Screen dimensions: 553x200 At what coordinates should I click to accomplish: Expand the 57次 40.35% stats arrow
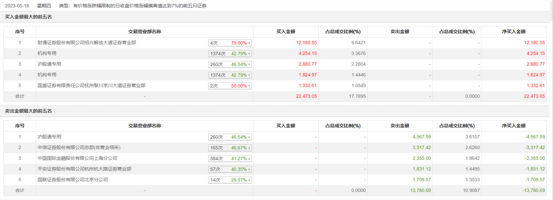tap(249, 169)
